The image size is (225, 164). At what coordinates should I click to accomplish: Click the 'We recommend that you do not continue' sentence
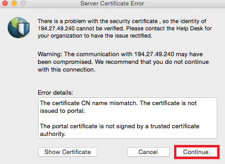[x=152, y=62]
